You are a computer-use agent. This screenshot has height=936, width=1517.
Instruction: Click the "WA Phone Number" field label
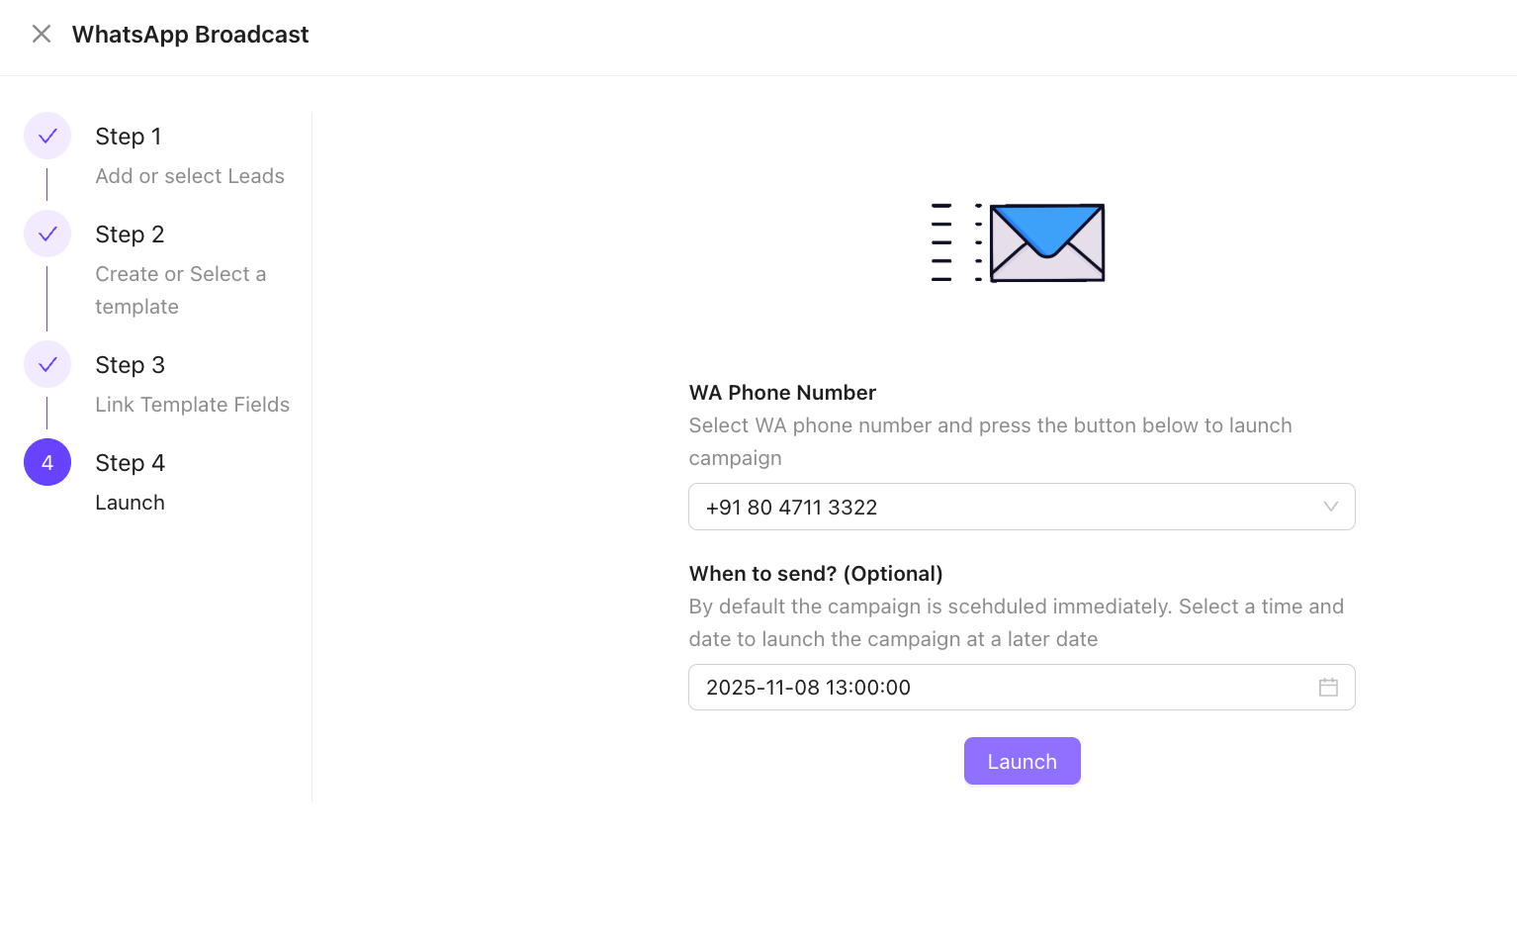coord(782,393)
